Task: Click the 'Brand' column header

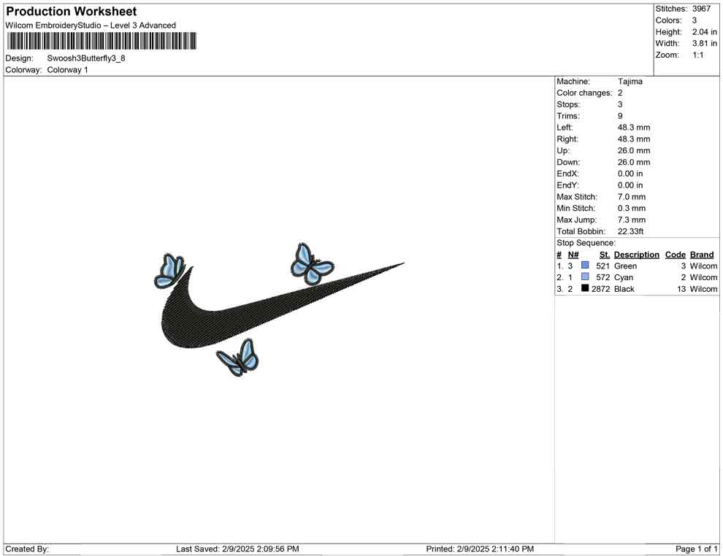Action: (702, 255)
